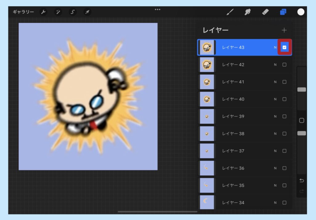The width and height of the screenshot is (316, 220).
Task: Select the Smudge tool
Action: coord(248,12)
